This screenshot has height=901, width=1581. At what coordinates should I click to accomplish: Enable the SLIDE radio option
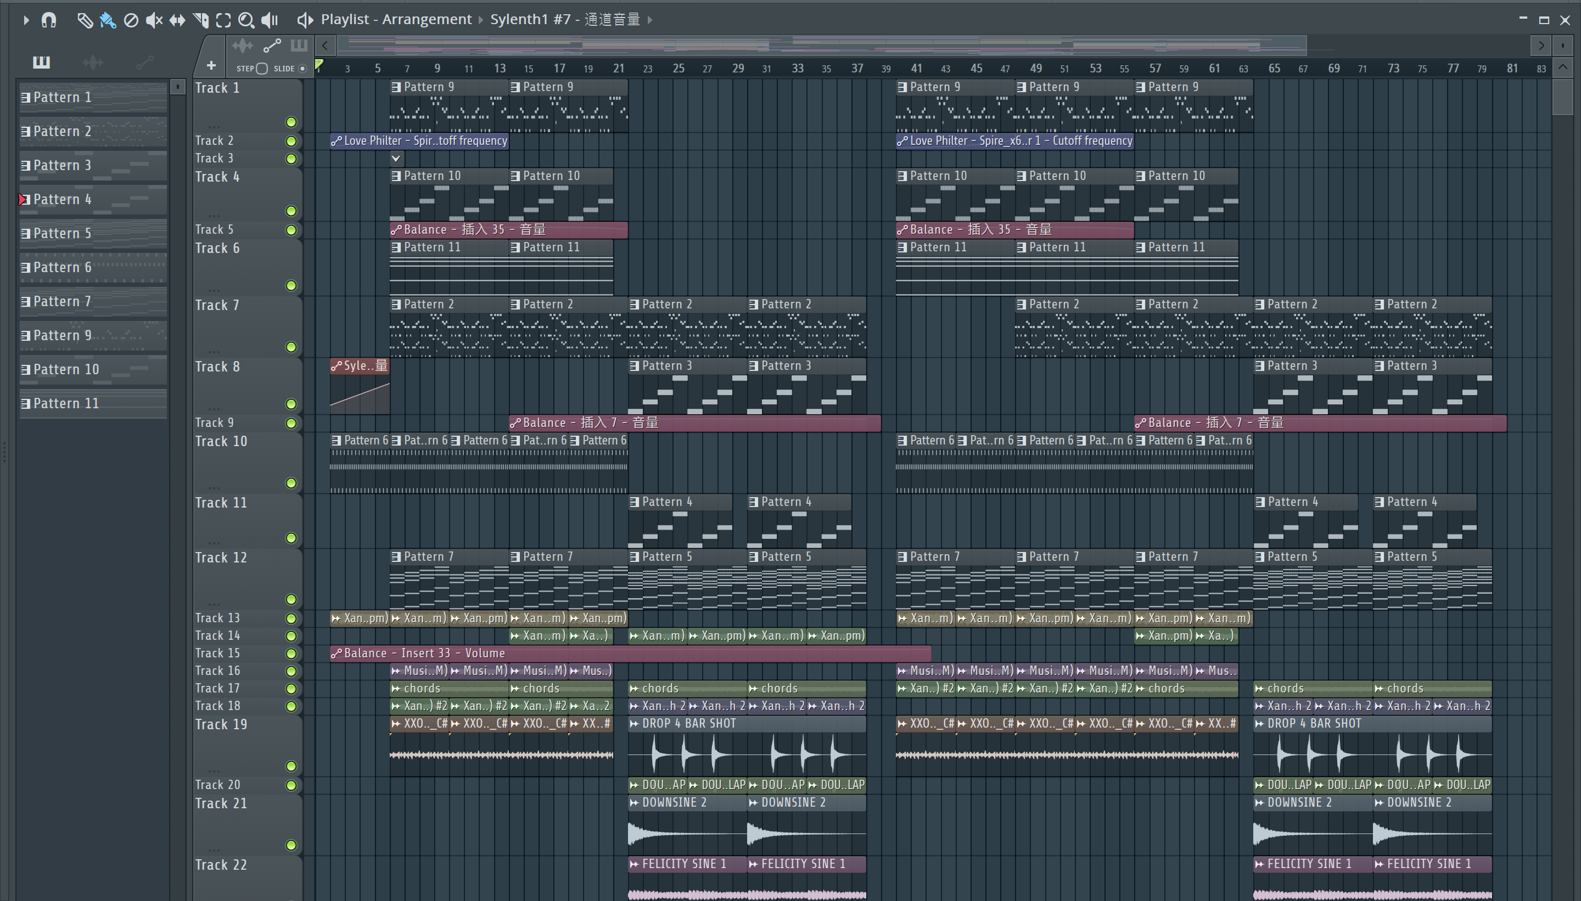(x=302, y=69)
